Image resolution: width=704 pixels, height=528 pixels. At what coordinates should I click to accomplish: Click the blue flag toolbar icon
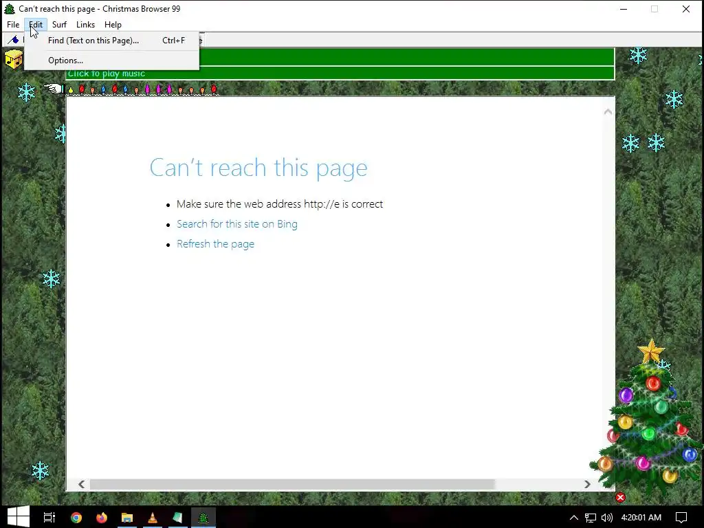pyautogui.click(x=14, y=40)
